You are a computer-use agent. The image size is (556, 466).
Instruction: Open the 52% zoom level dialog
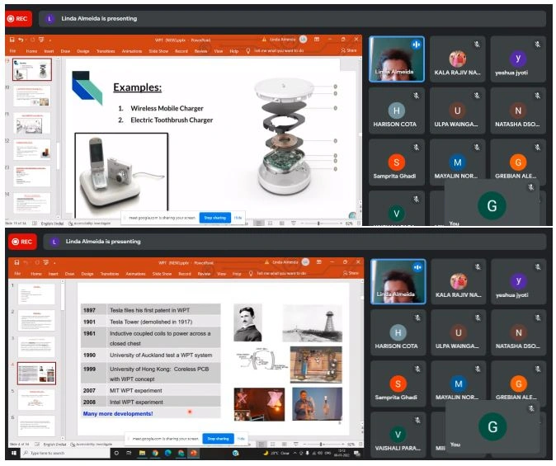[x=351, y=445]
